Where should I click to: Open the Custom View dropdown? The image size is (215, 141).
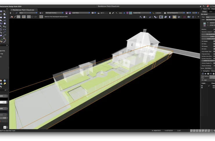coord(142,13)
